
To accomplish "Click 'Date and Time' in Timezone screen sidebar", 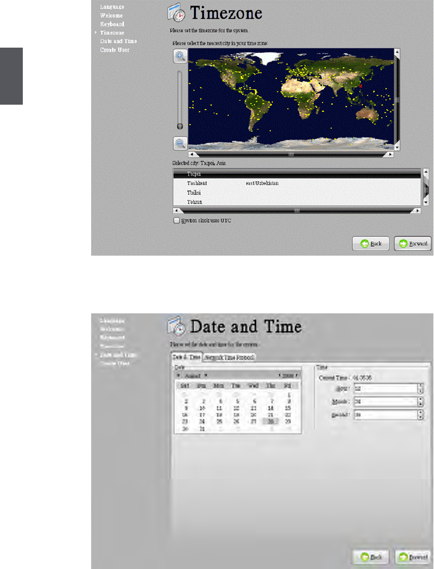I will pyautogui.click(x=119, y=41).
